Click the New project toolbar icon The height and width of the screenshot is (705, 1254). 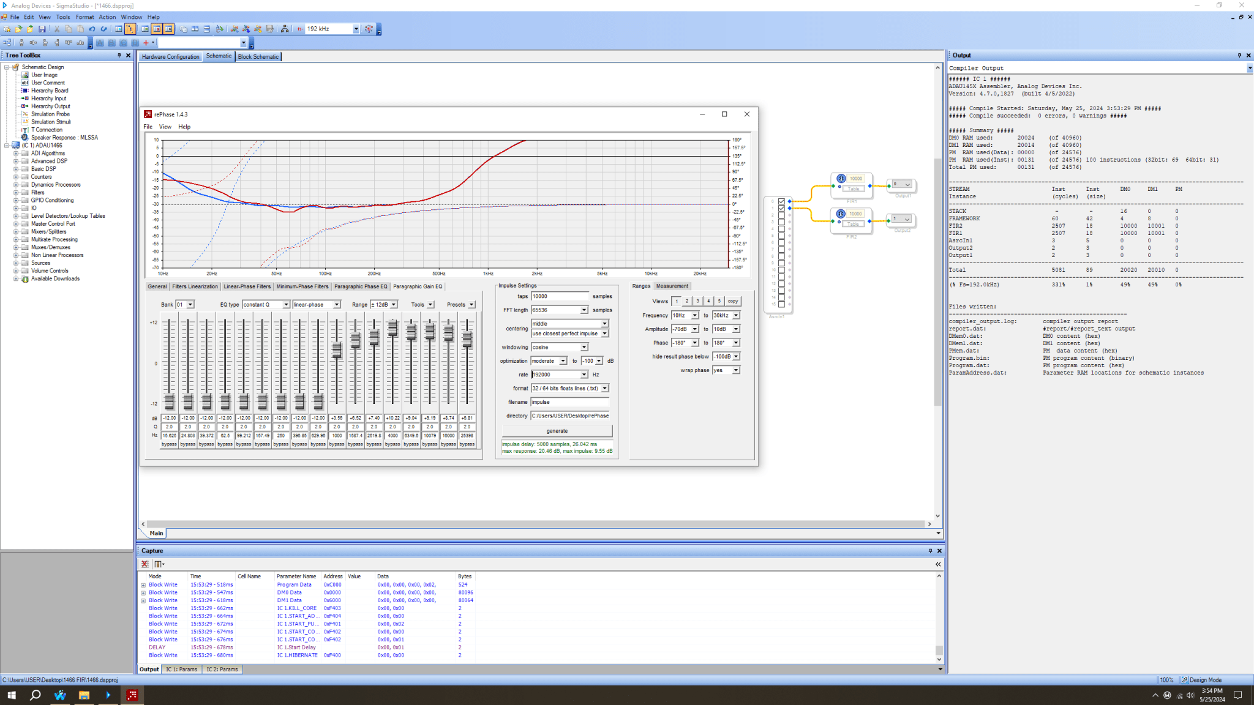tap(7, 29)
